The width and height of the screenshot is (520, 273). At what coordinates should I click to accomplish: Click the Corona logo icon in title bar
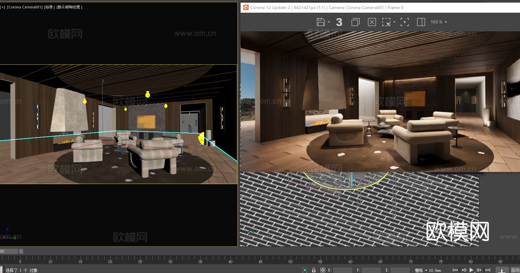coord(246,7)
